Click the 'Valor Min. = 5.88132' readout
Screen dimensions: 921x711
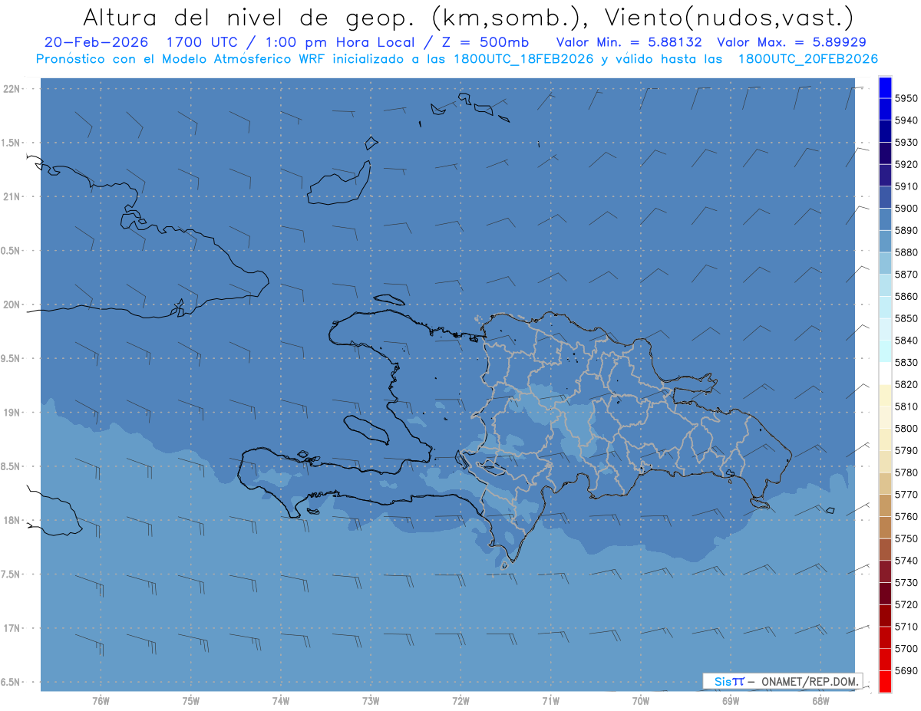point(629,42)
